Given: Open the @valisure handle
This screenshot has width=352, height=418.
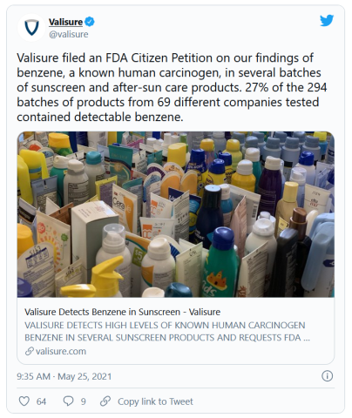Looking at the screenshot, I should 69,34.
